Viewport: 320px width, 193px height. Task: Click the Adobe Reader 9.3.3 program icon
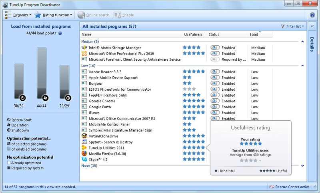click(84, 72)
